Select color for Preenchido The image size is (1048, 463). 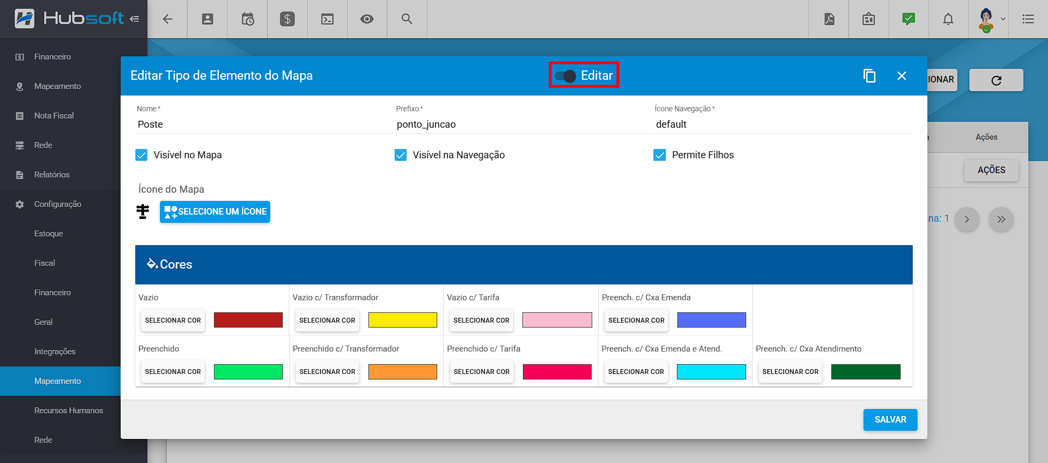[173, 372]
